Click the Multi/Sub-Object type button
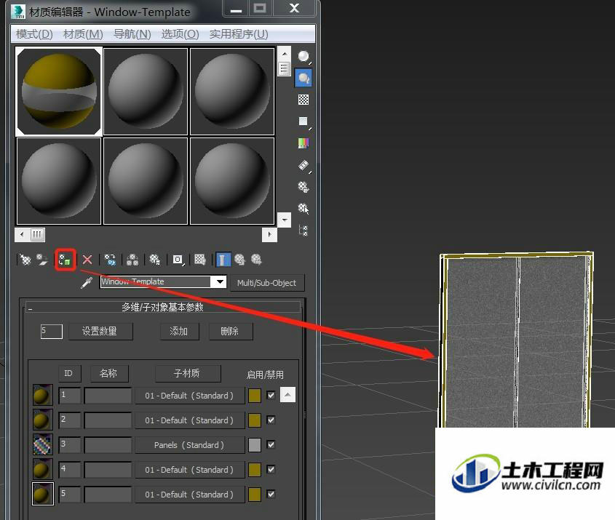Screen dimensions: 615x520 pos(266,282)
